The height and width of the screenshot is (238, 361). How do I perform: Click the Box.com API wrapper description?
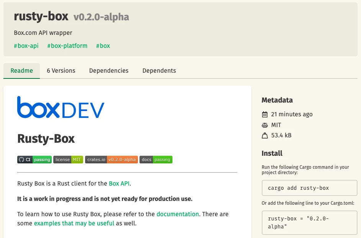click(43, 33)
